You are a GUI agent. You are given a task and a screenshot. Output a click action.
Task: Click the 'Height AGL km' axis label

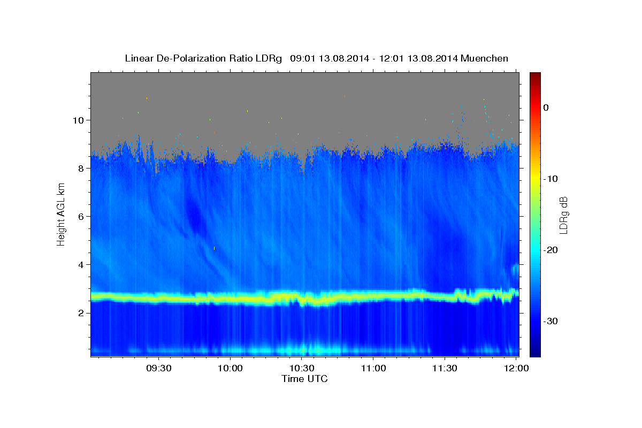point(62,215)
